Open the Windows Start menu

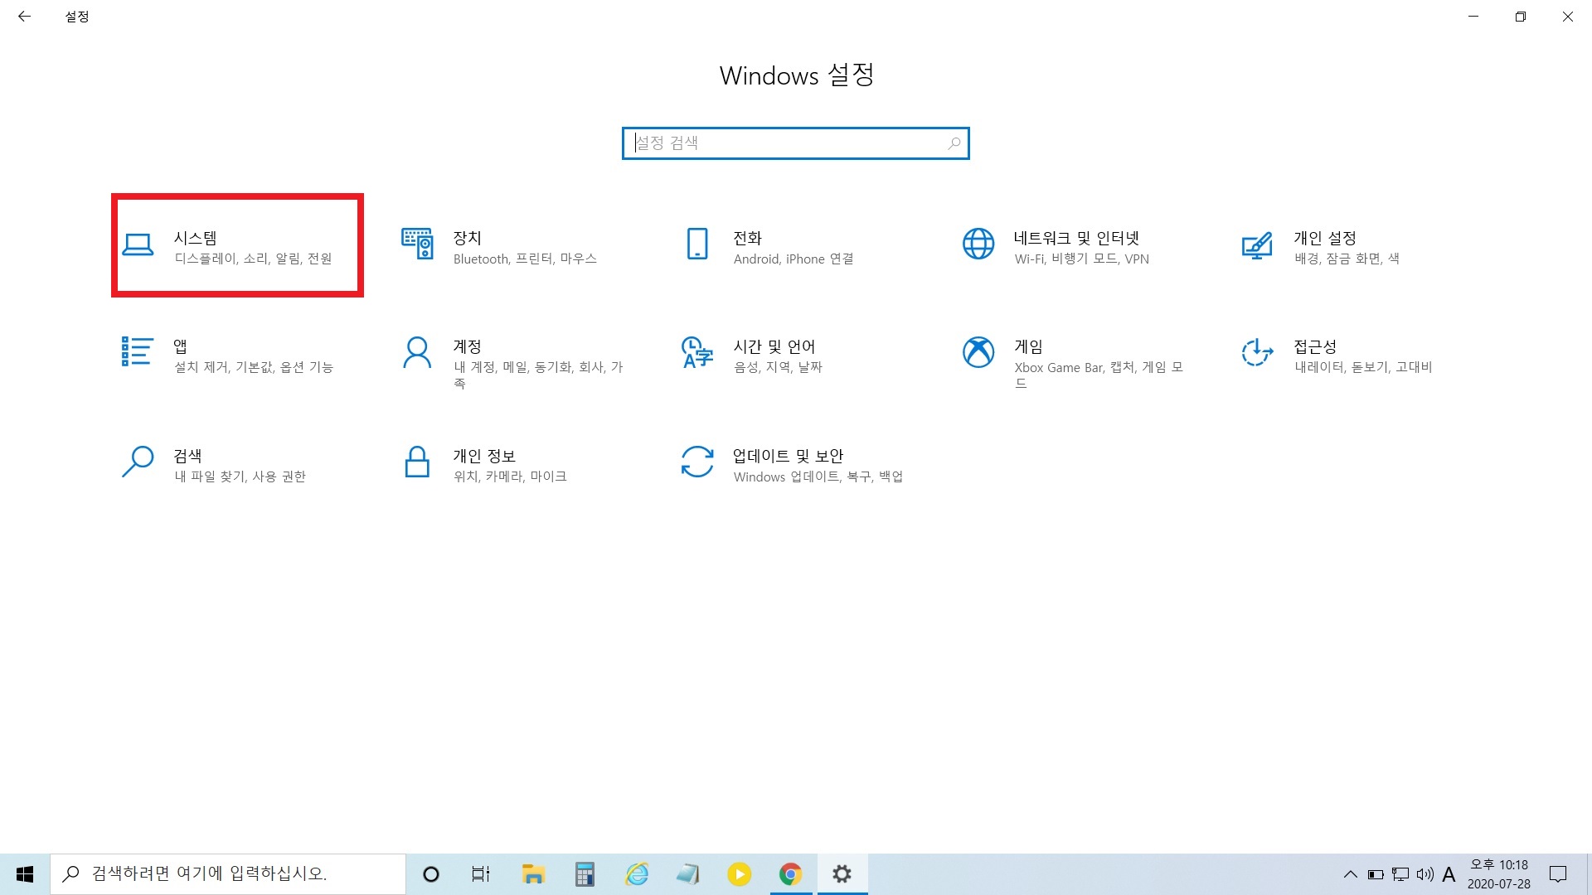click(25, 874)
